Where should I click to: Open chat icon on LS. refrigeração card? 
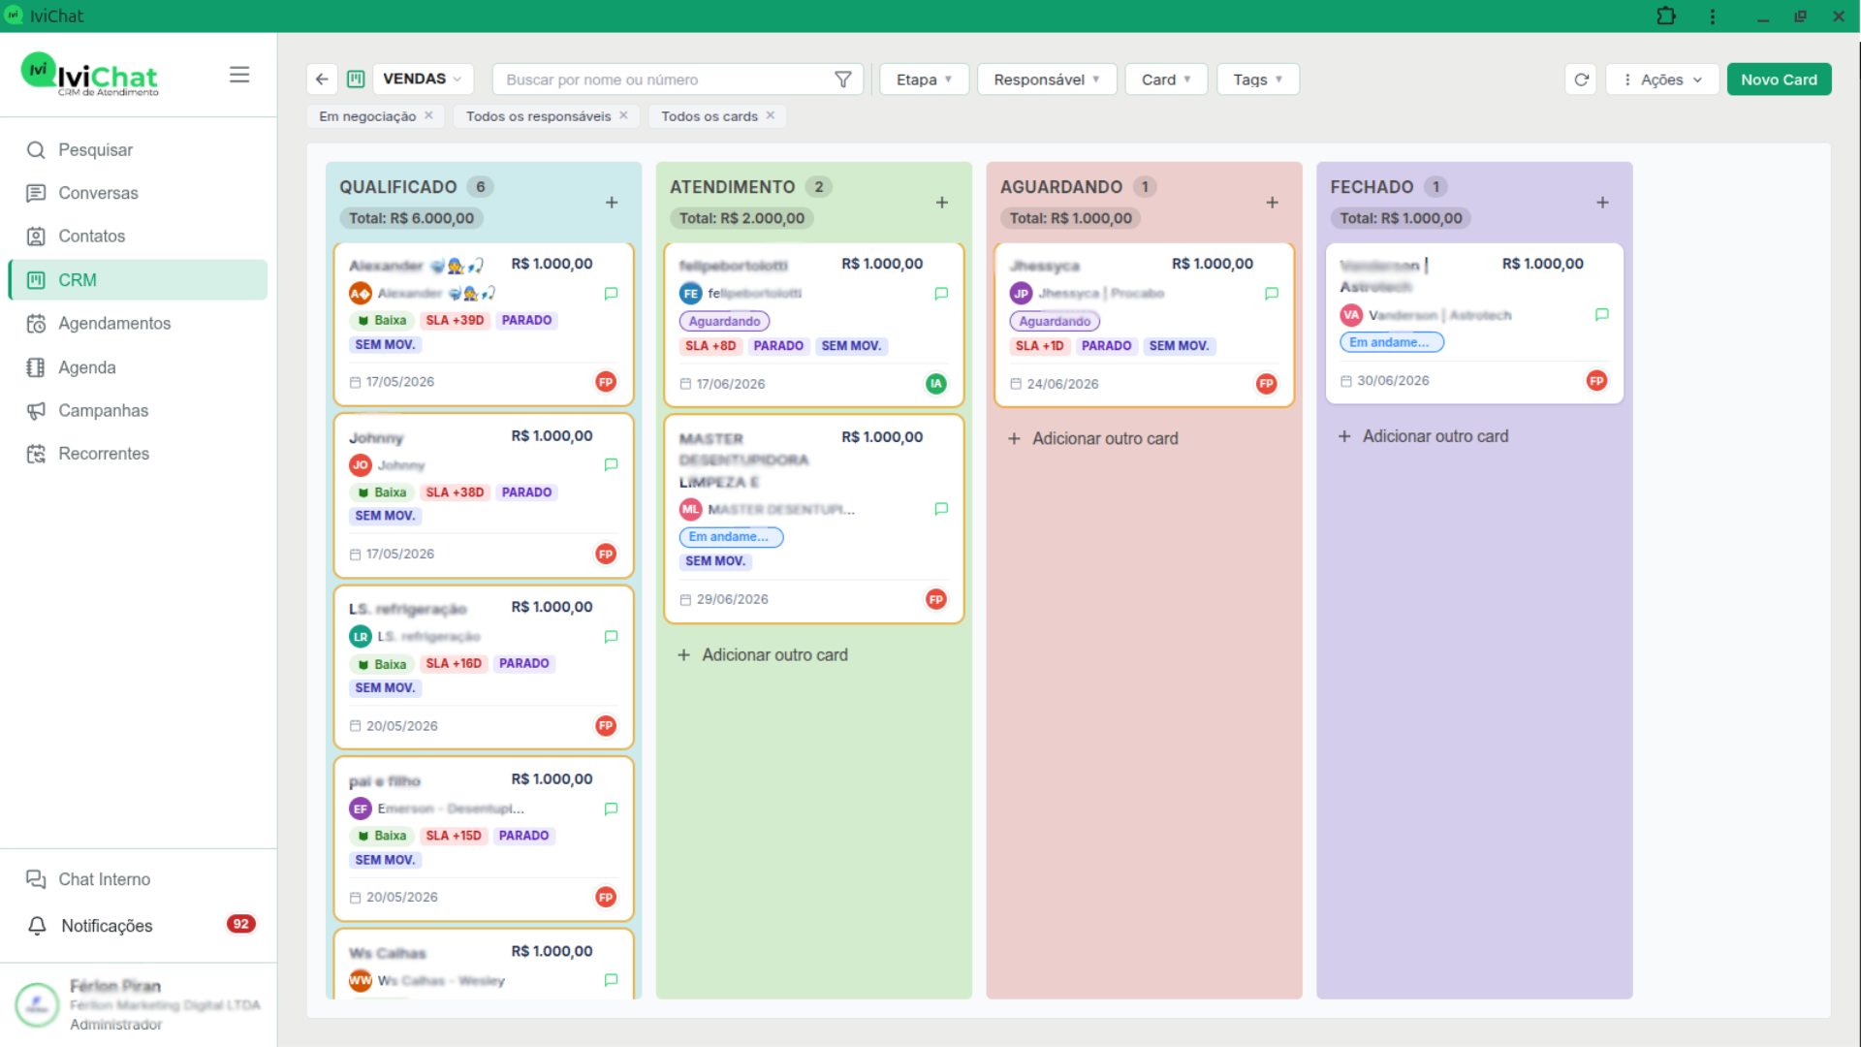pyautogui.click(x=611, y=637)
